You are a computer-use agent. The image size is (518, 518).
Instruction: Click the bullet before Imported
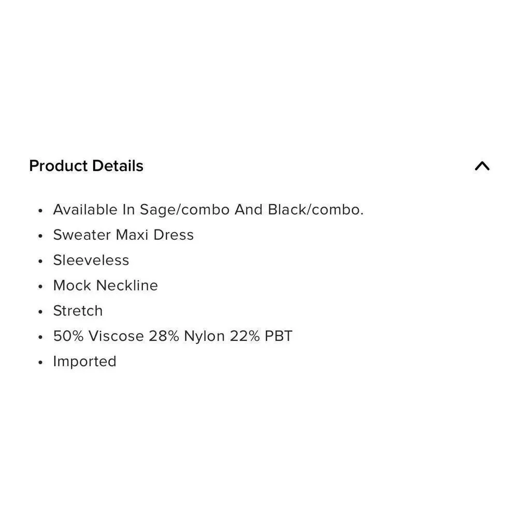[x=40, y=363]
